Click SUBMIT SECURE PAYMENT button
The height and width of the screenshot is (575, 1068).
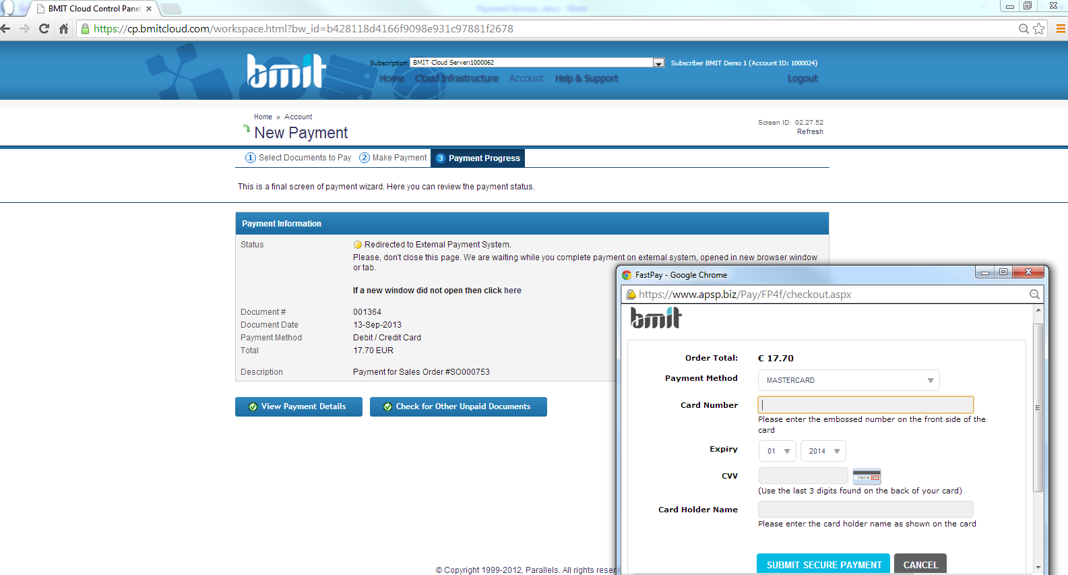823,564
